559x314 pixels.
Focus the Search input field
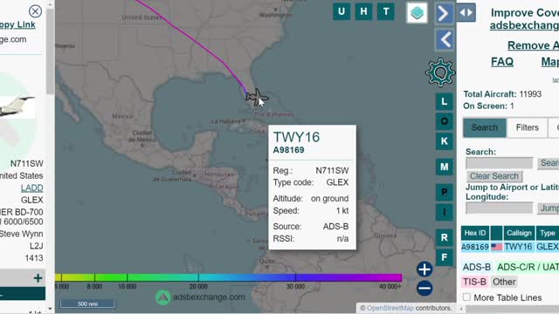pyautogui.click(x=499, y=163)
